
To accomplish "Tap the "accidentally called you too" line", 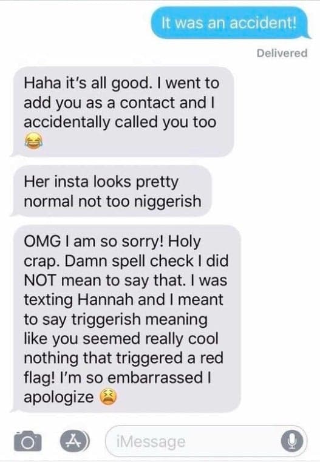I will 120,122.
